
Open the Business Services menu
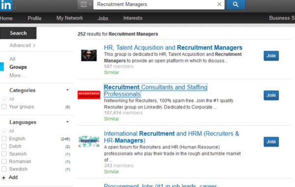[282, 18]
